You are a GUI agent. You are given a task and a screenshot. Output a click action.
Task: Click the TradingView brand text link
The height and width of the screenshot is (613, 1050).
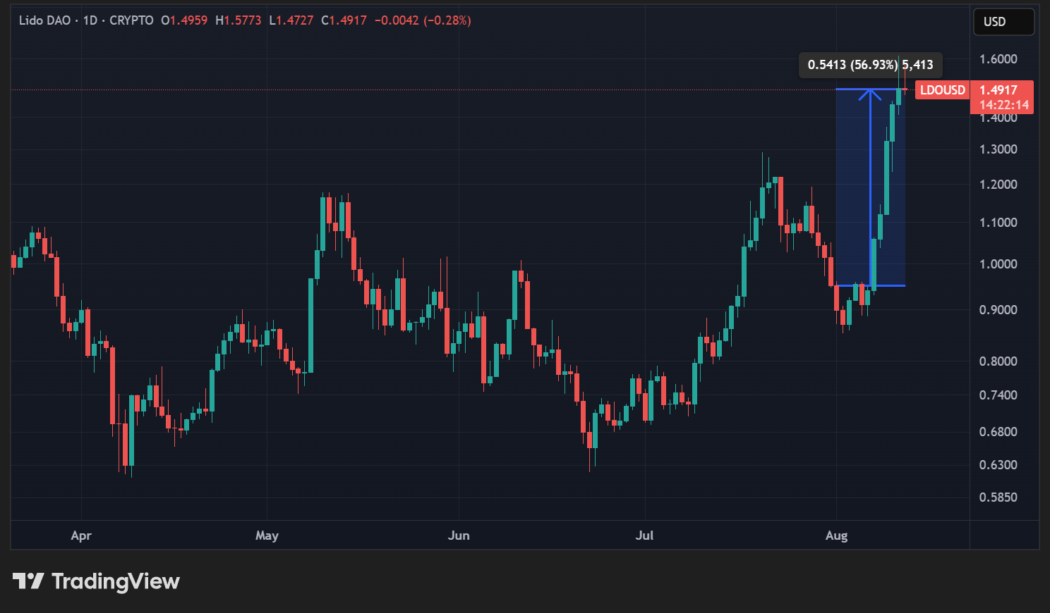coord(115,581)
